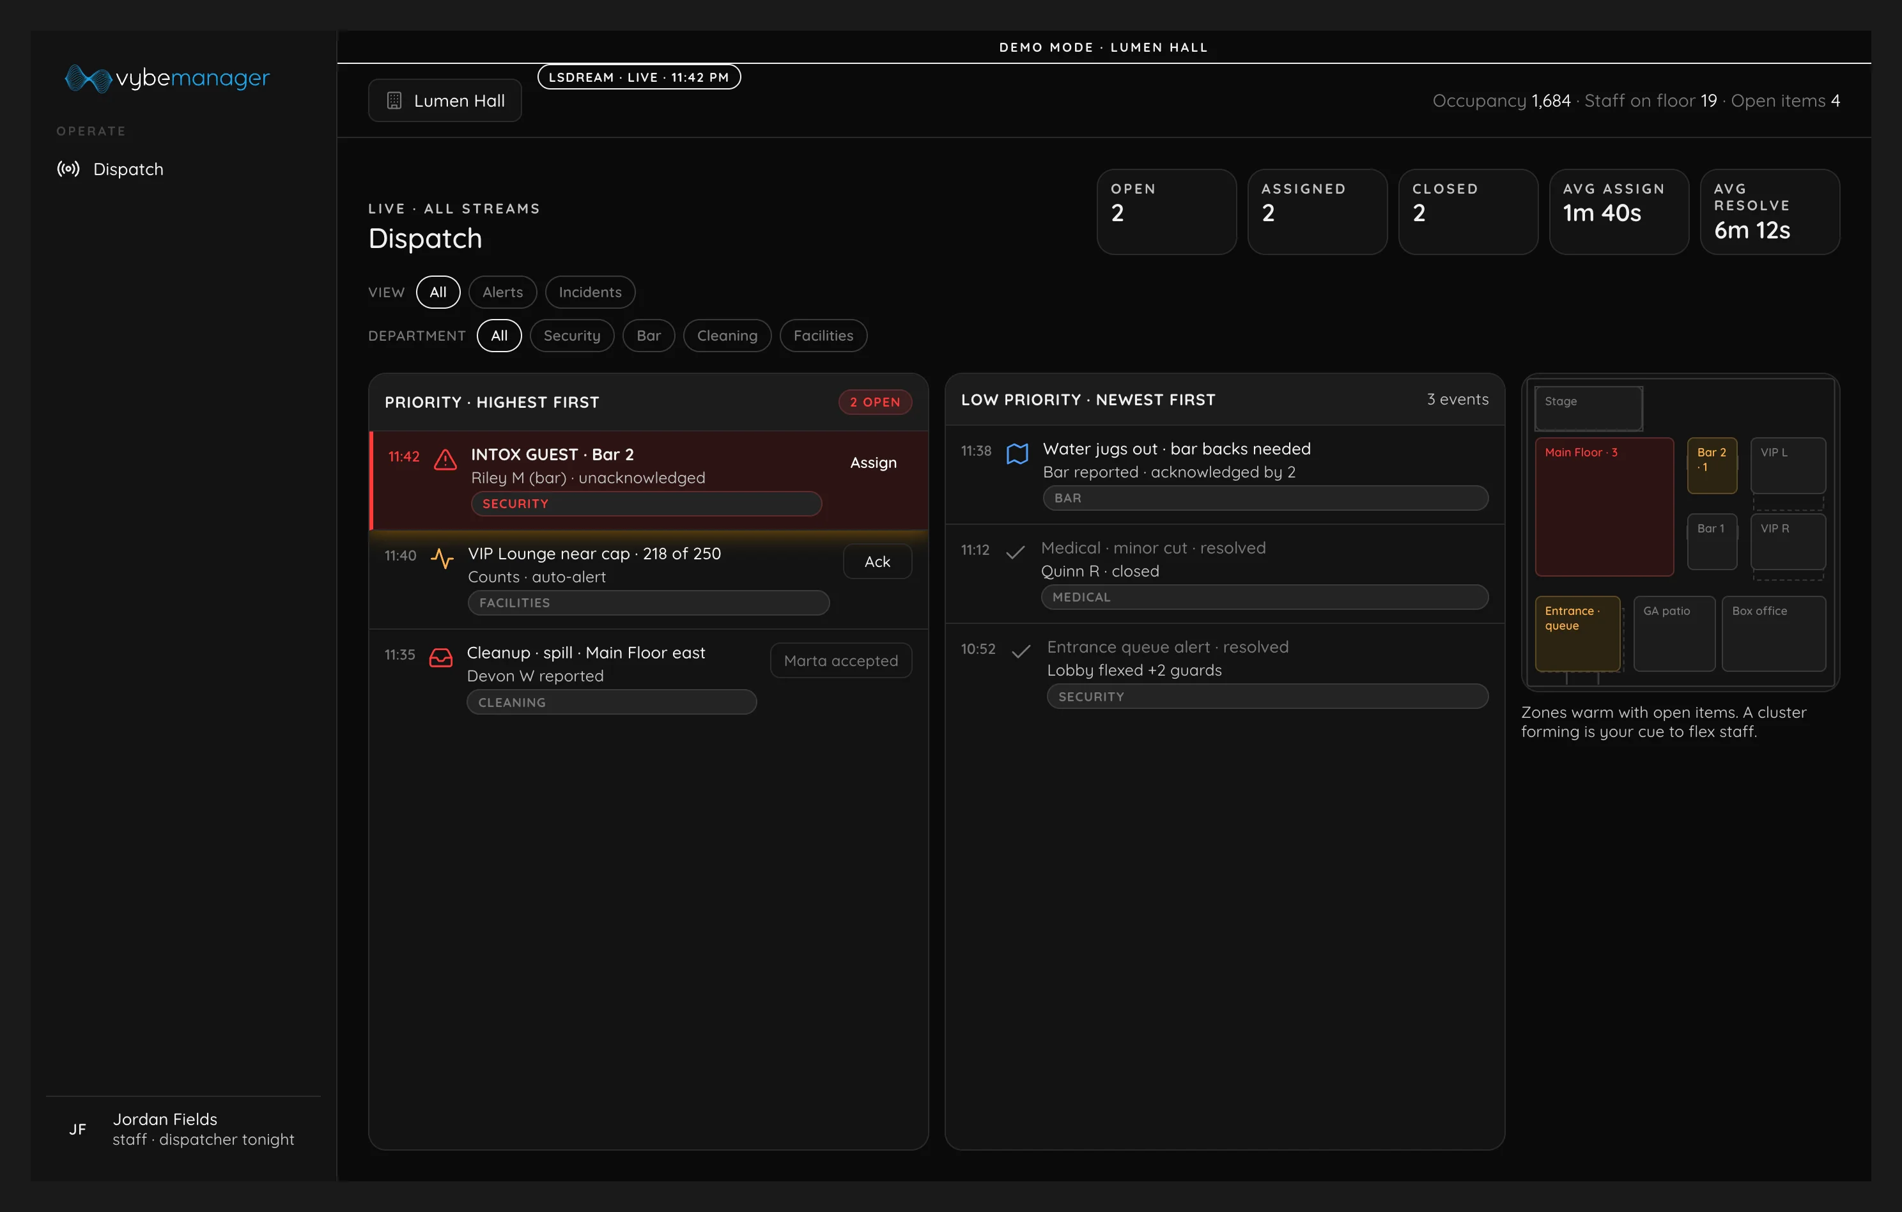Viewport: 1902px width, 1212px height.
Task: Click the red warning triangle on INTOX GUEST
Action: point(445,459)
